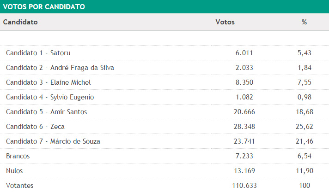This screenshot has width=329, height=192.
Task: Click the total votes value 110.633
Action: pyautogui.click(x=244, y=186)
